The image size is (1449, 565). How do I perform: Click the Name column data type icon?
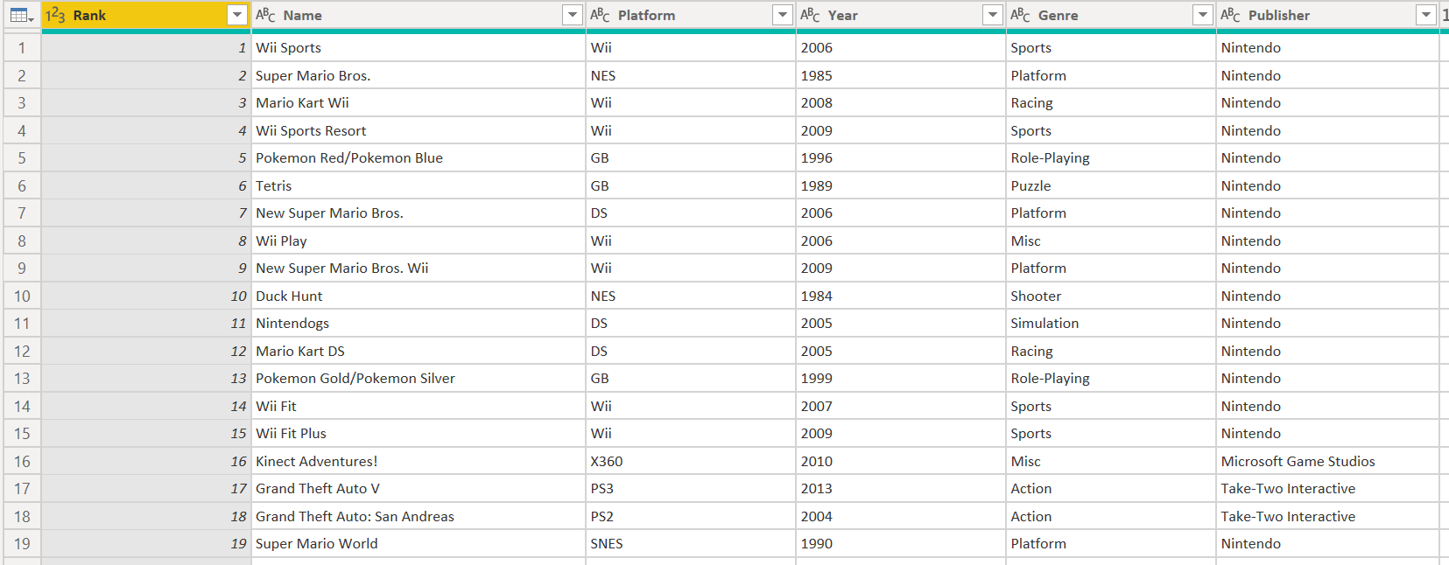pos(265,16)
